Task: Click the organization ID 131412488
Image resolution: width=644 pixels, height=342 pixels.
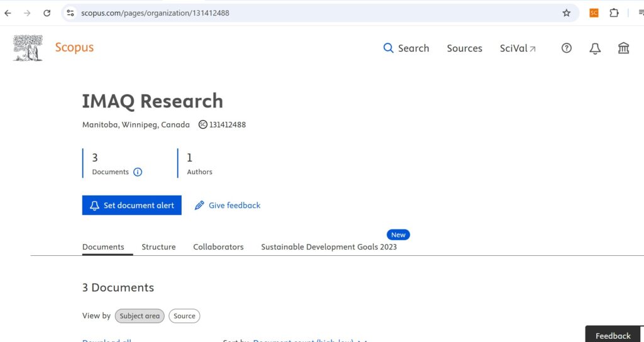Action: click(228, 124)
